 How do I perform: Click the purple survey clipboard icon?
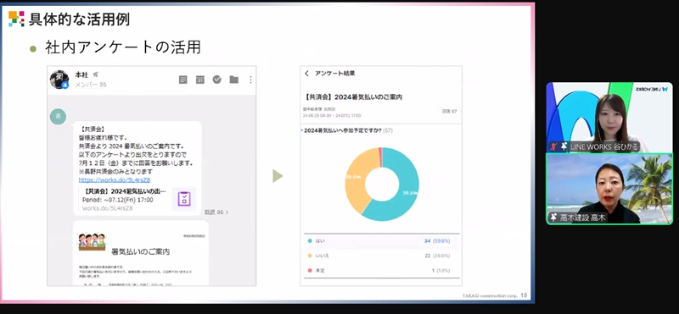coord(184,199)
